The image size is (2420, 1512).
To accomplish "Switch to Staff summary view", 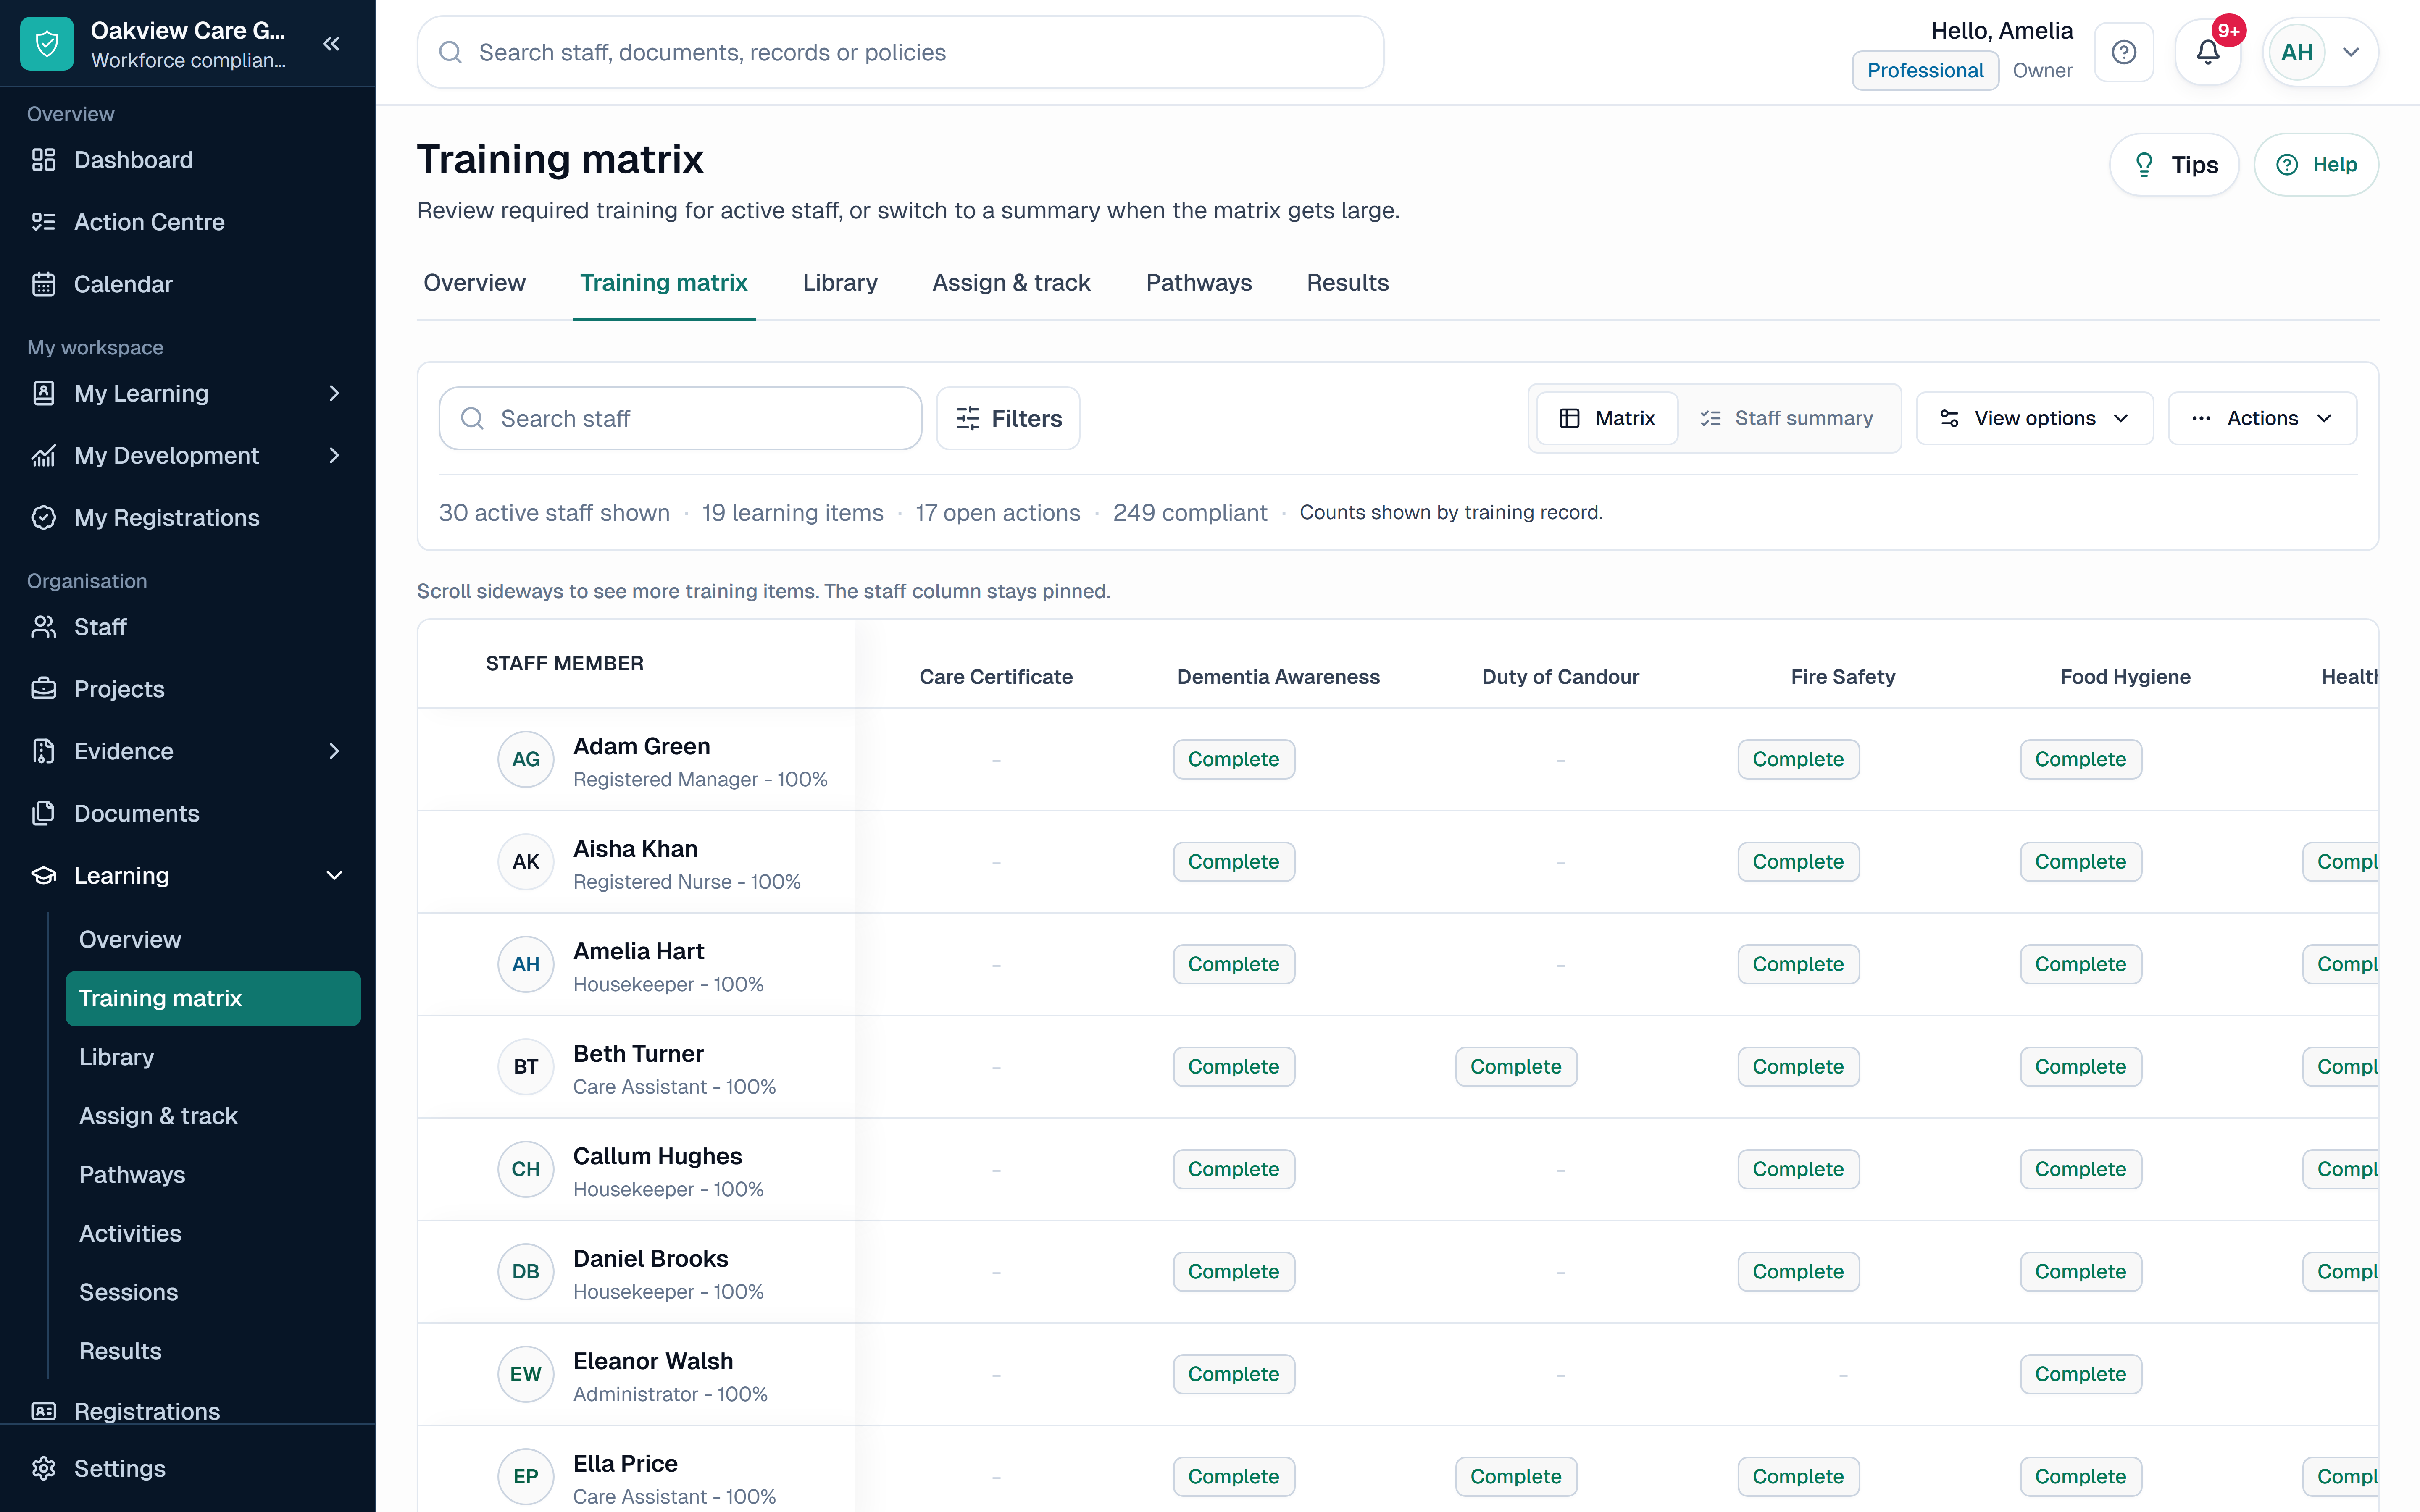I will (1786, 418).
